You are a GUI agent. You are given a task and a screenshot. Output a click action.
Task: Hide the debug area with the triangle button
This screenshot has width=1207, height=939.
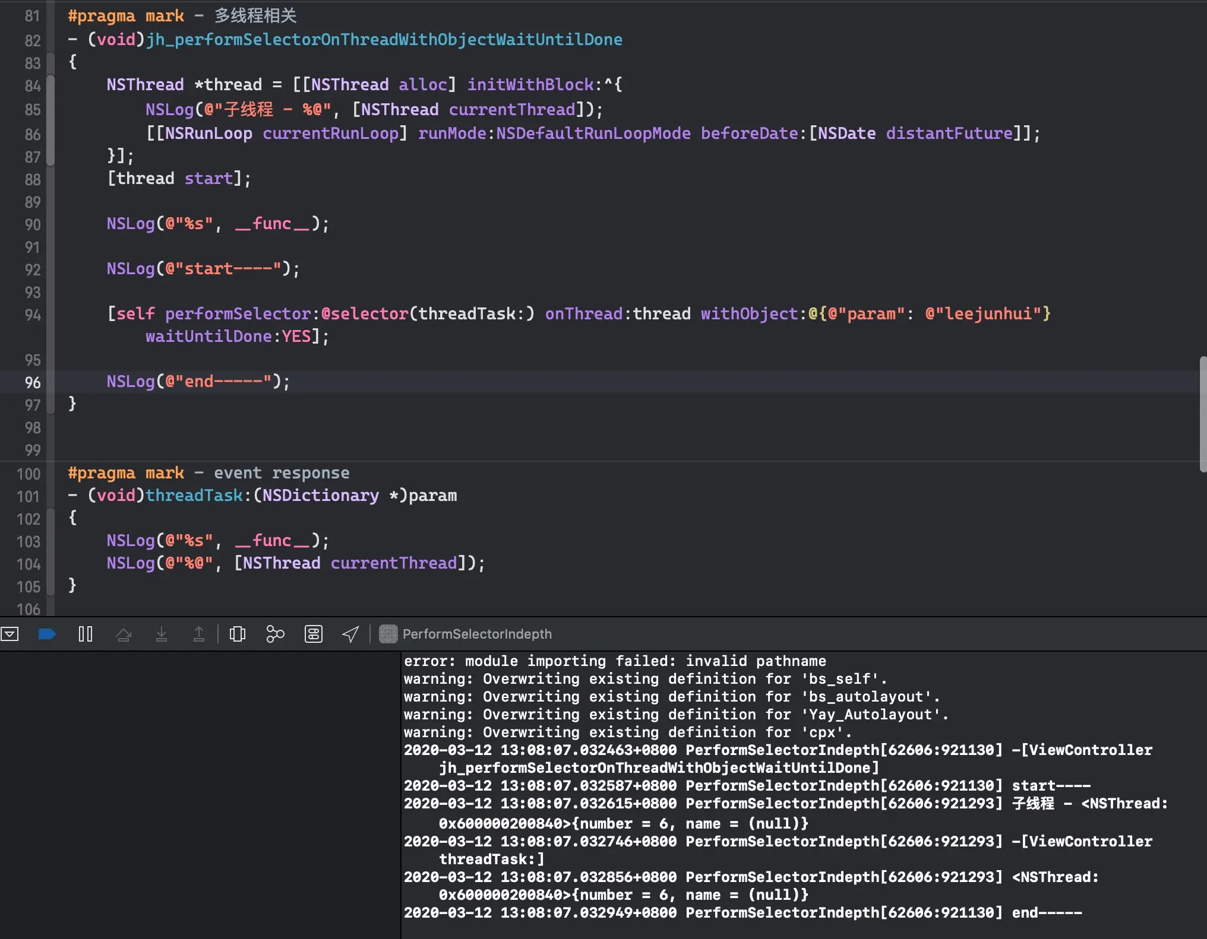[10, 634]
